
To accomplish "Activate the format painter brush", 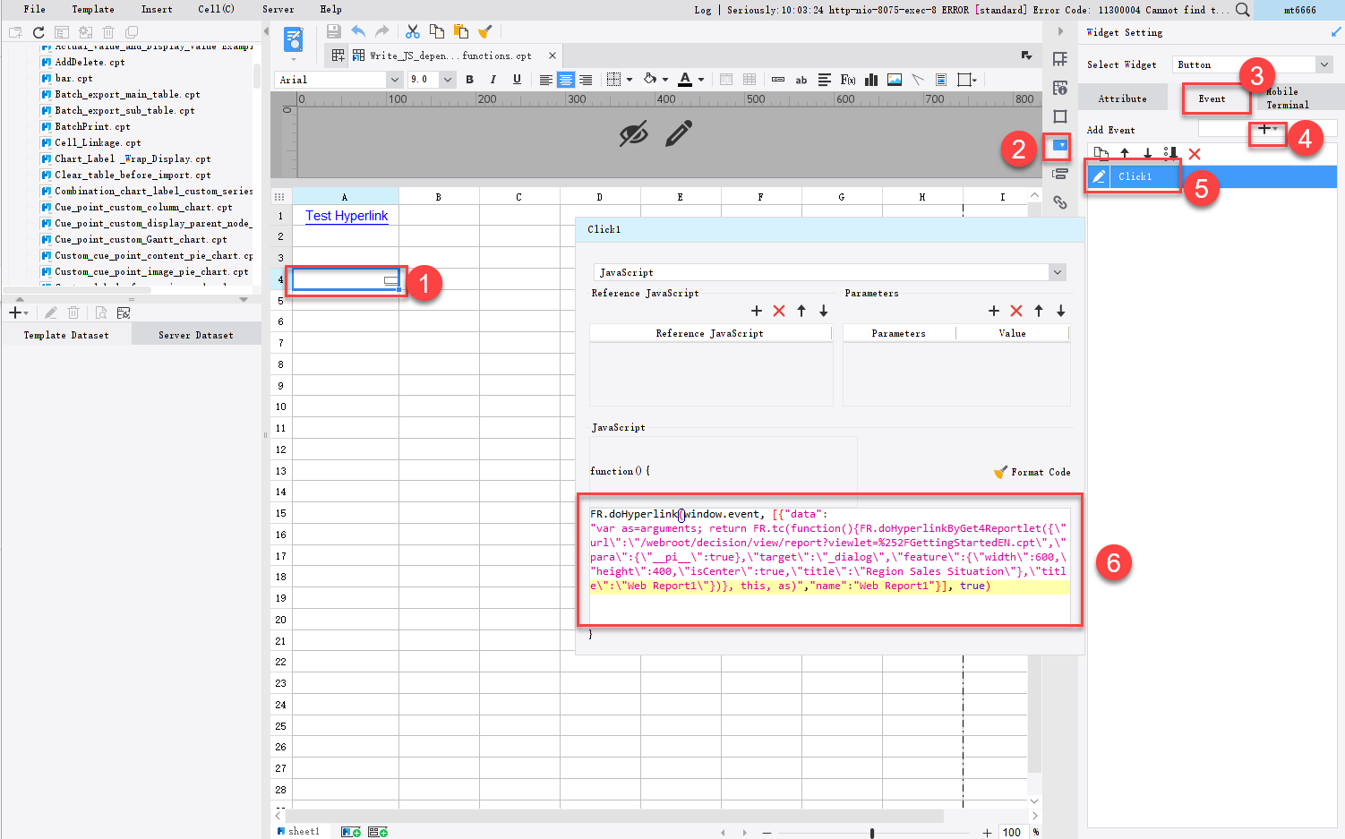I will (485, 31).
